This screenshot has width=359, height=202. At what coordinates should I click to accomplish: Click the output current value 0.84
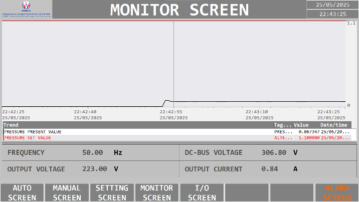tap(270, 169)
